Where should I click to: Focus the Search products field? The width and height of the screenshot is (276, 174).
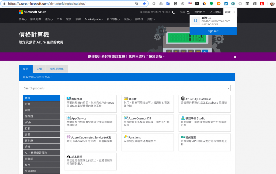click(x=127, y=88)
